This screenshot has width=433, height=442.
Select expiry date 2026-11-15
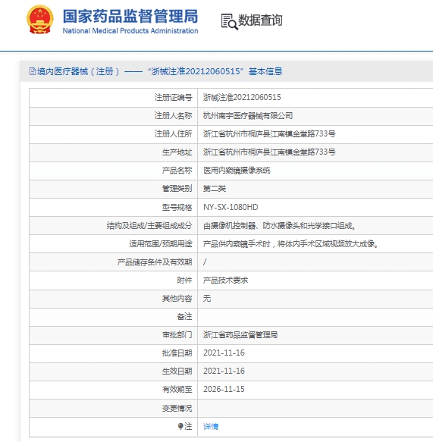224,389
